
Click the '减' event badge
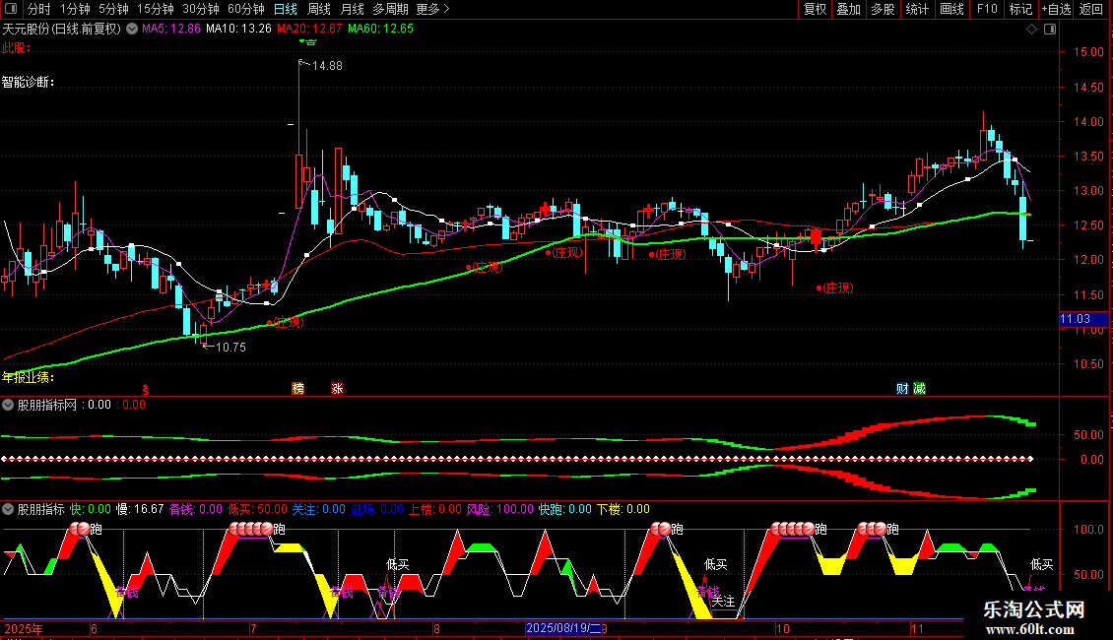(919, 389)
